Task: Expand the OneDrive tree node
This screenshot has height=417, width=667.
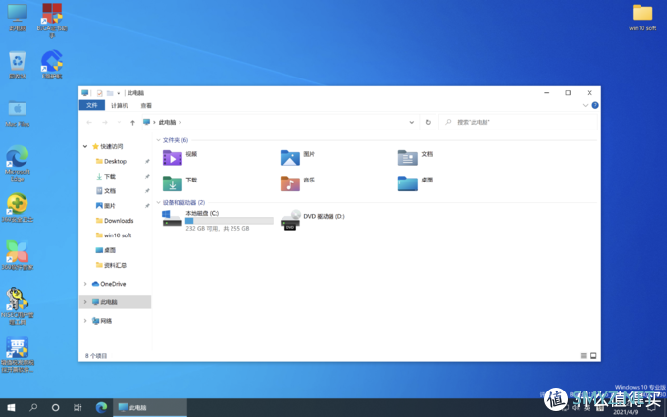Action: (85, 284)
